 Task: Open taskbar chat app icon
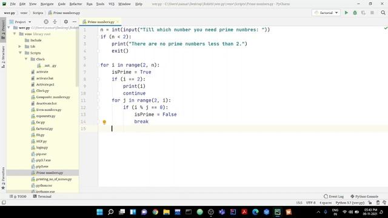144,212
